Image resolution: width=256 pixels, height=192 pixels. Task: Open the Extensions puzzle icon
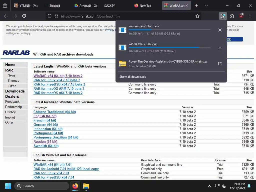[x=232, y=16]
